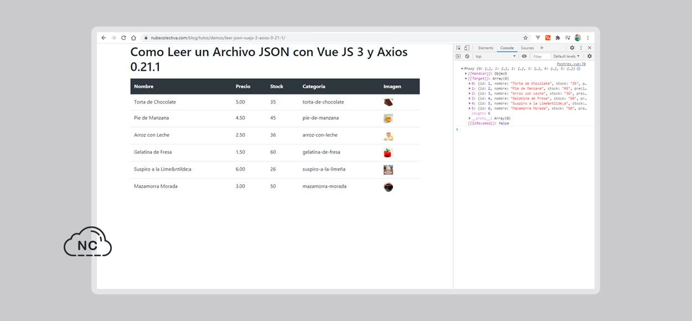Open the 'top' JavaScript context dropdown
This screenshot has height=321, width=692.
click(495, 56)
